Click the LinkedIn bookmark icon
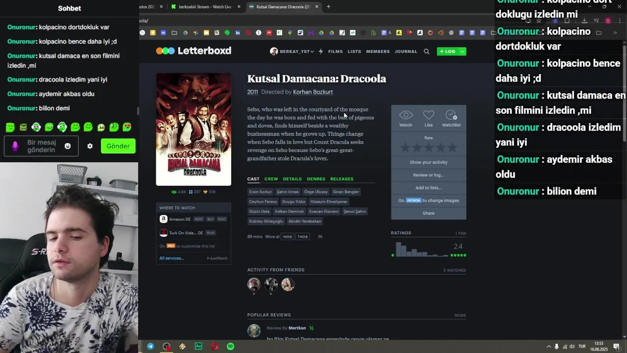Image resolution: width=627 pixels, height=353 pixels. coord(238,33)
